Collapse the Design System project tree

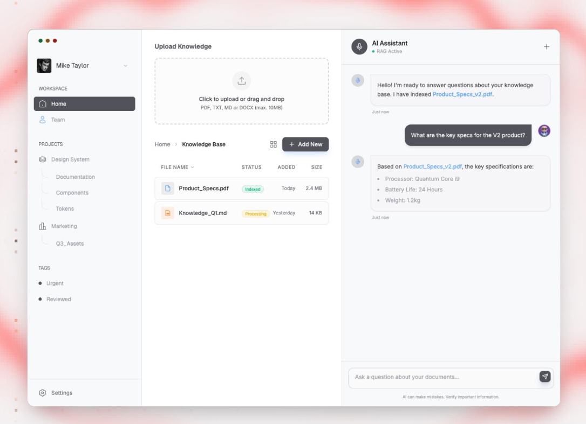pyautogui.click(x=64, y=159)
